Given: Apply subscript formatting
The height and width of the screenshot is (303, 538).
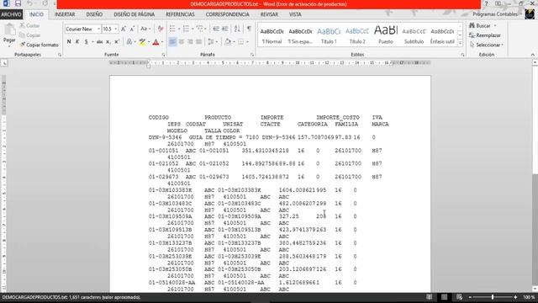Looking at the screenshot, I should coord(108,42).
